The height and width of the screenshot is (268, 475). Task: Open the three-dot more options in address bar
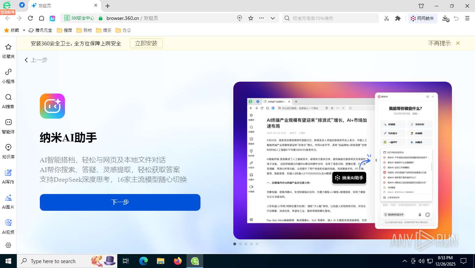click(x=262, y=18)
